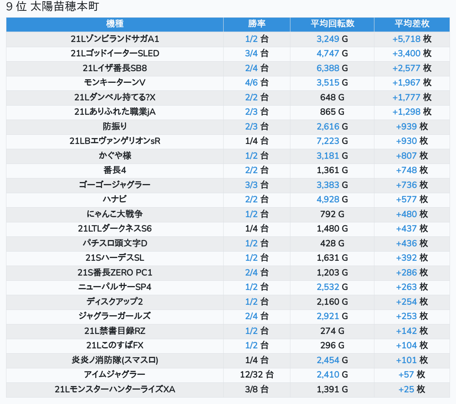Click the +57 枚 value
This screenshot has height=404, width=456.
click(412, 375)
